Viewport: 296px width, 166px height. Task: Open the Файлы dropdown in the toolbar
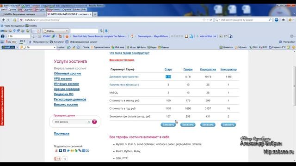click(x=55, y=31)
